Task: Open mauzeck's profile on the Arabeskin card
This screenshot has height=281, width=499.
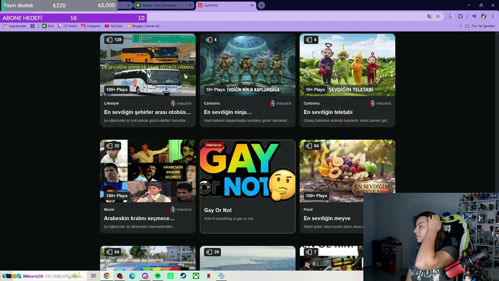Action: tap(180, 210)
